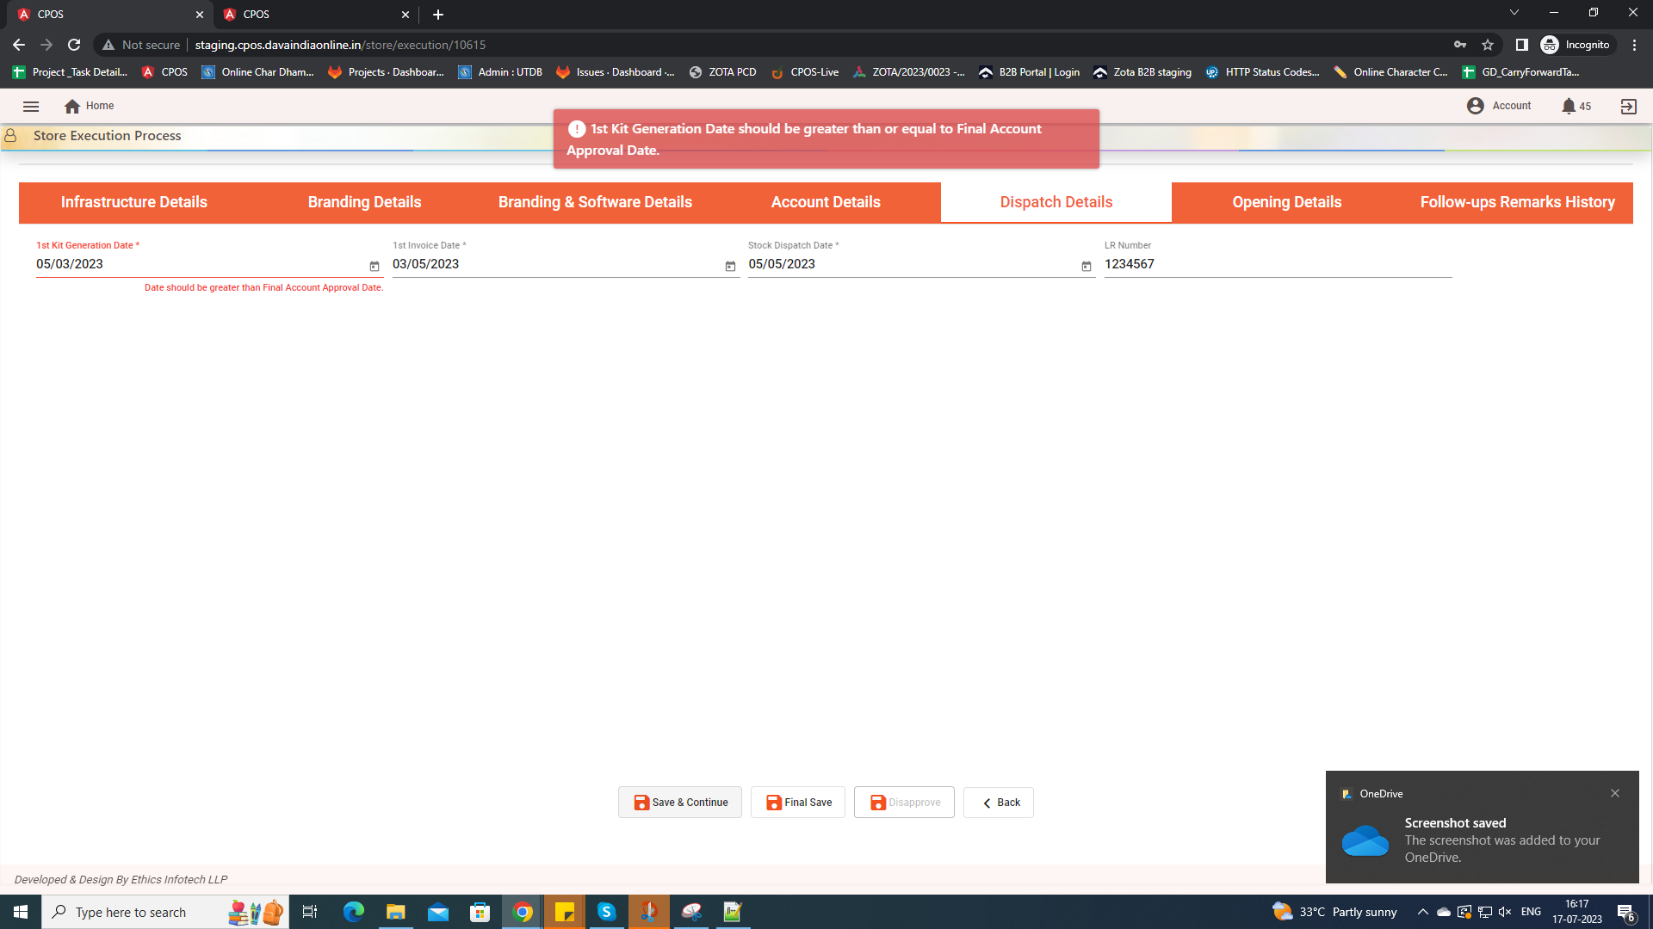1653x929 pixels.
Task: Click the Final Save button
Action: point(798,803)
